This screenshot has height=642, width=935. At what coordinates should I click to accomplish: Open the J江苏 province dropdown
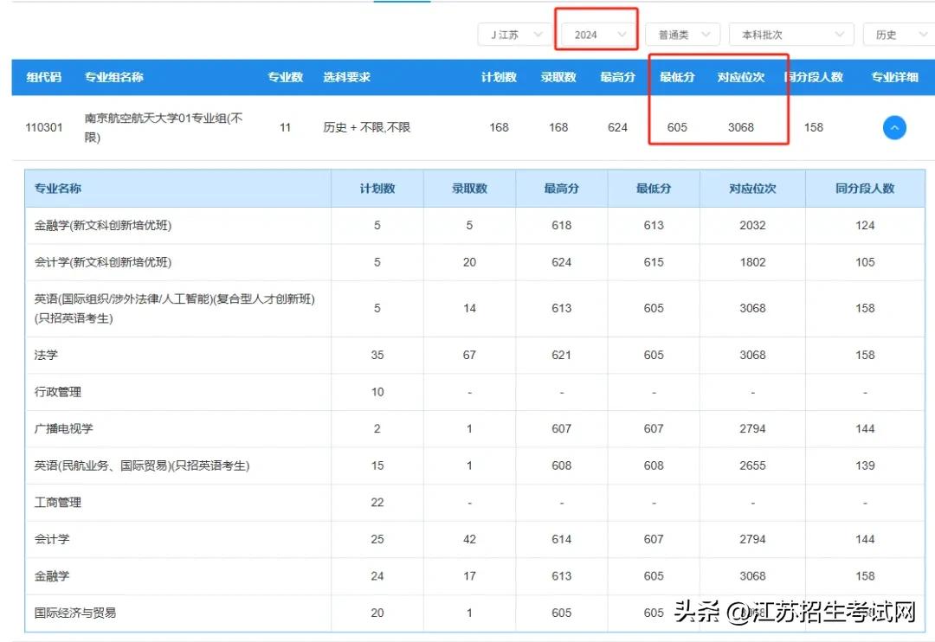pos(516,35)
